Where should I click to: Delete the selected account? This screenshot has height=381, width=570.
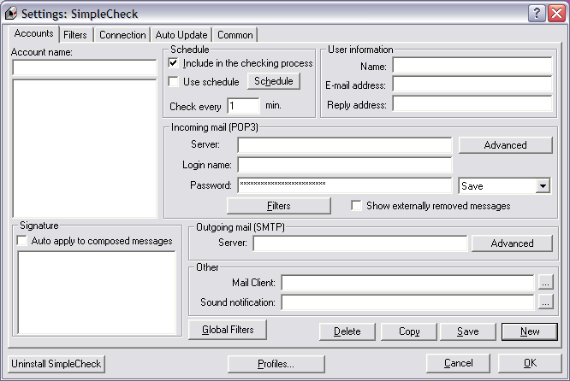coord(347,331)
